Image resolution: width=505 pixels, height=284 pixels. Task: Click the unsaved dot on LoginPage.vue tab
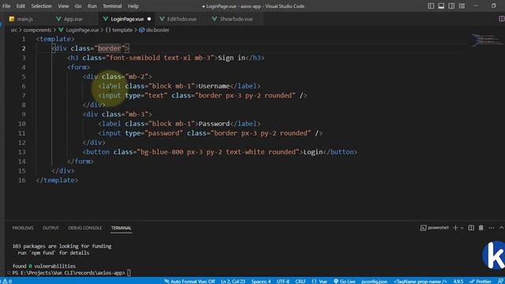pyautogui.click(x=149, y=19)
